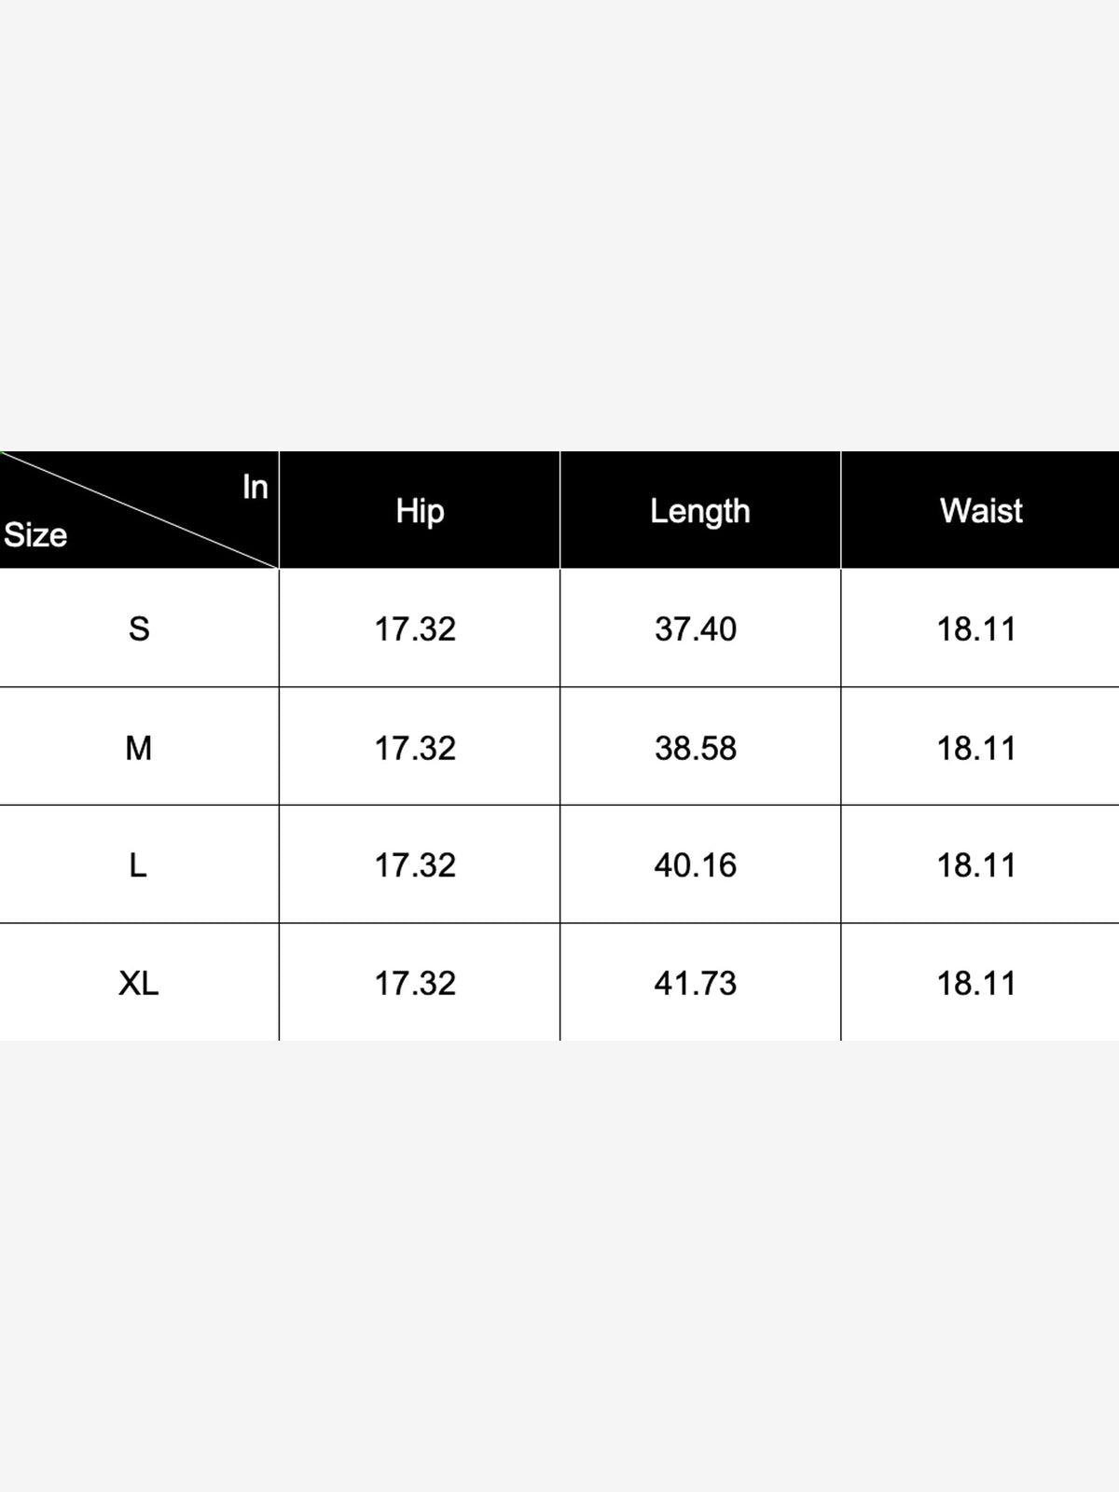Click the waist value 18.11 in XL row
Viewport: 1119px width, 1492px height.
(976, 983)
